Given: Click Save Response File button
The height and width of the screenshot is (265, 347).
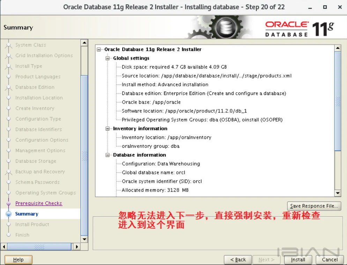Looking at the screenshot, I should point(314,206).
